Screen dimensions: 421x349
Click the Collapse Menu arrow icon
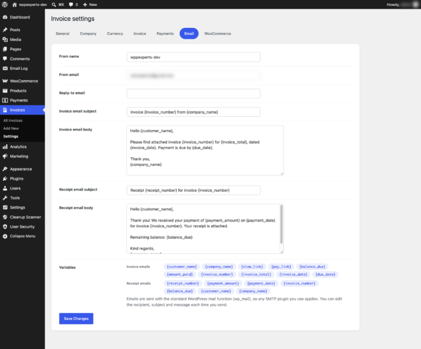click(x=5, y=236)
